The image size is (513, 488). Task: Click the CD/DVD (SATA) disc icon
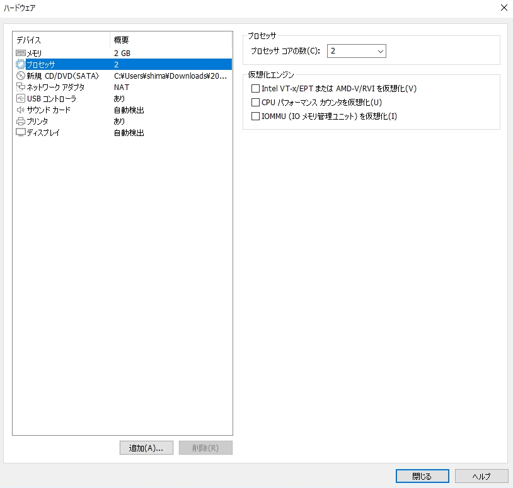pos(21,76)
